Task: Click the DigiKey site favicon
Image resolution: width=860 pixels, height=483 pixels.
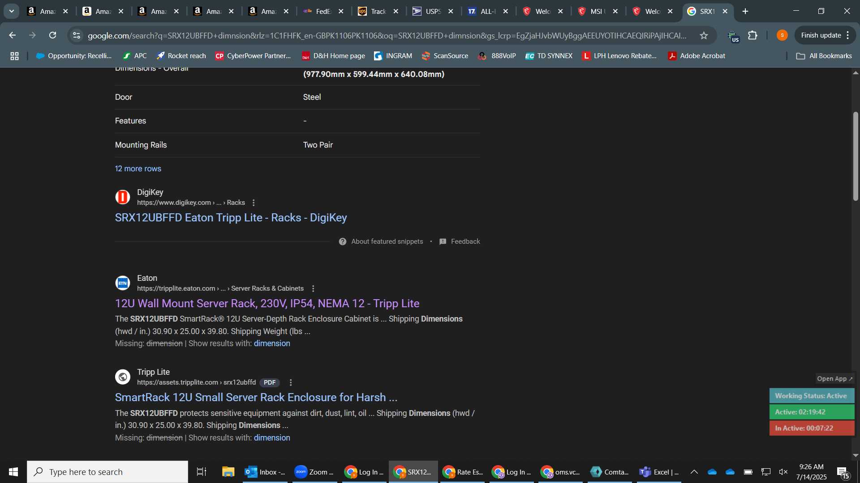Action: (x=123, y=197)
